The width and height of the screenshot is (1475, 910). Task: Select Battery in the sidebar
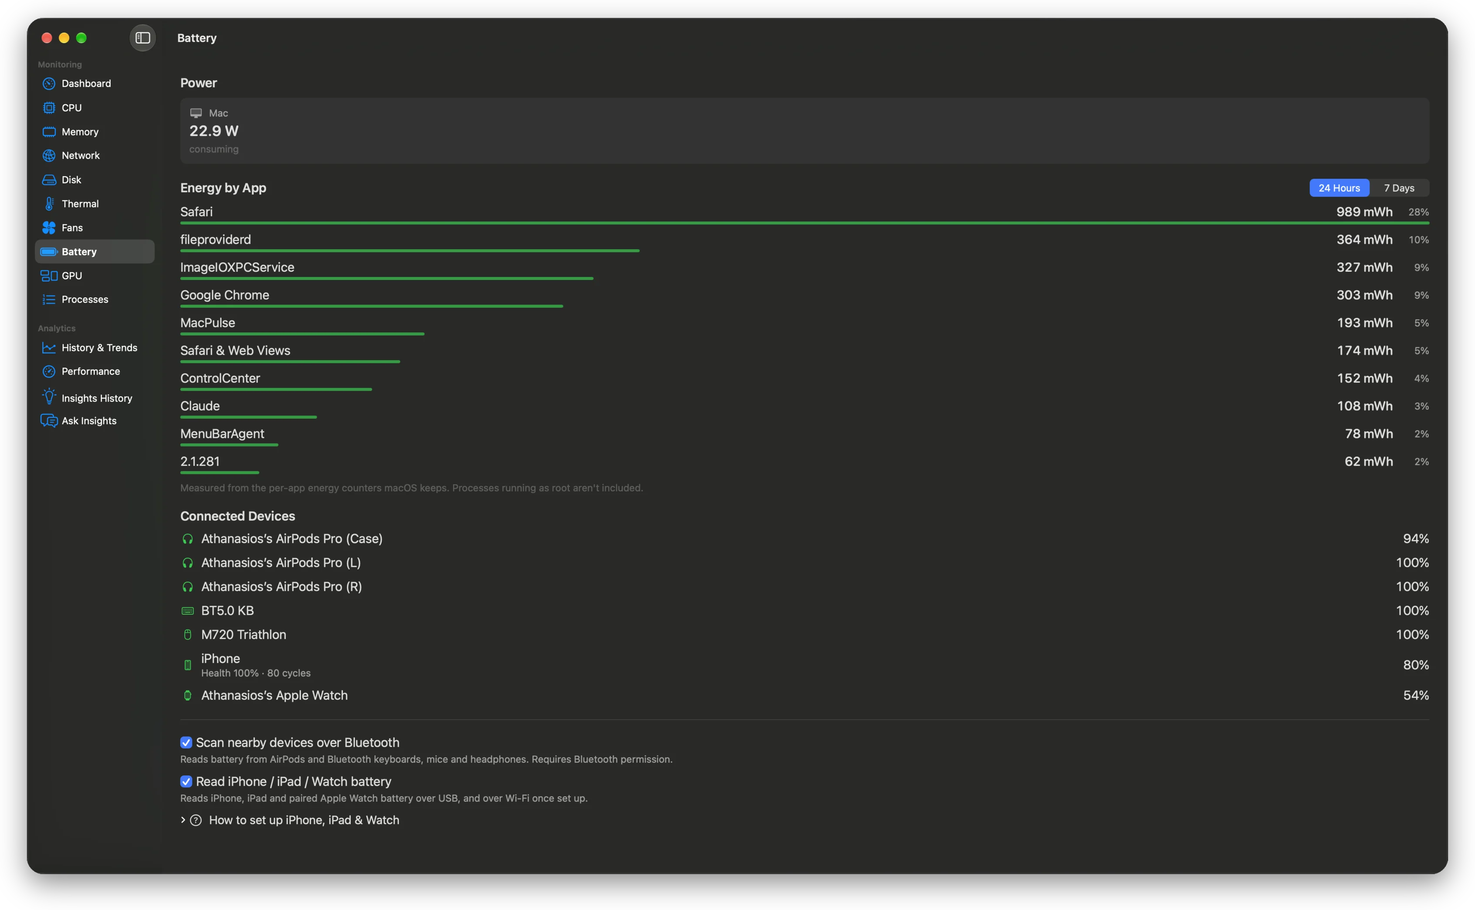95,252
